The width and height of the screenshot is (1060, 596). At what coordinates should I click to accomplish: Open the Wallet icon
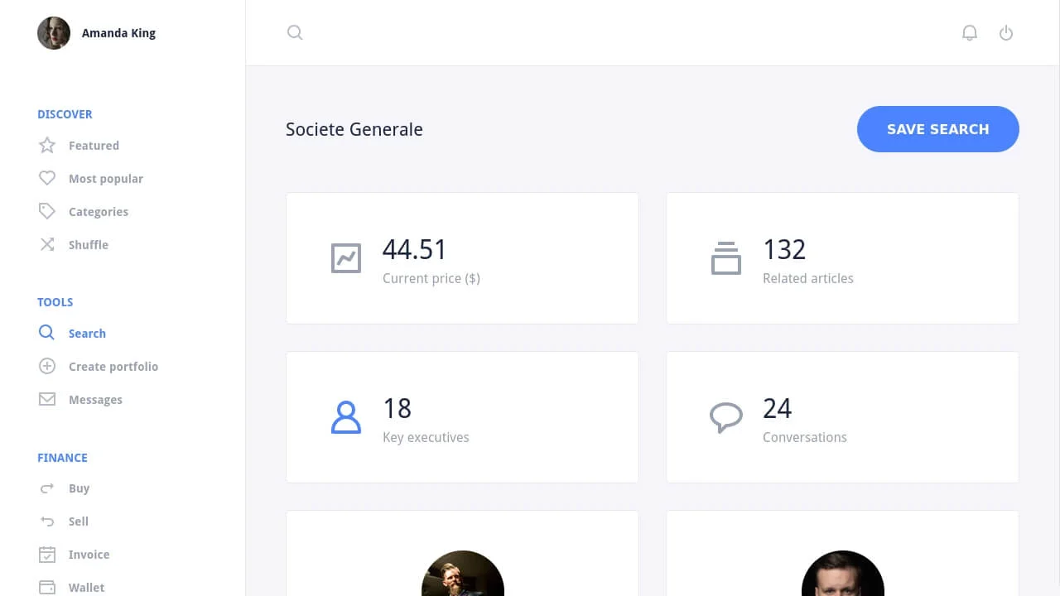point(47,587)
